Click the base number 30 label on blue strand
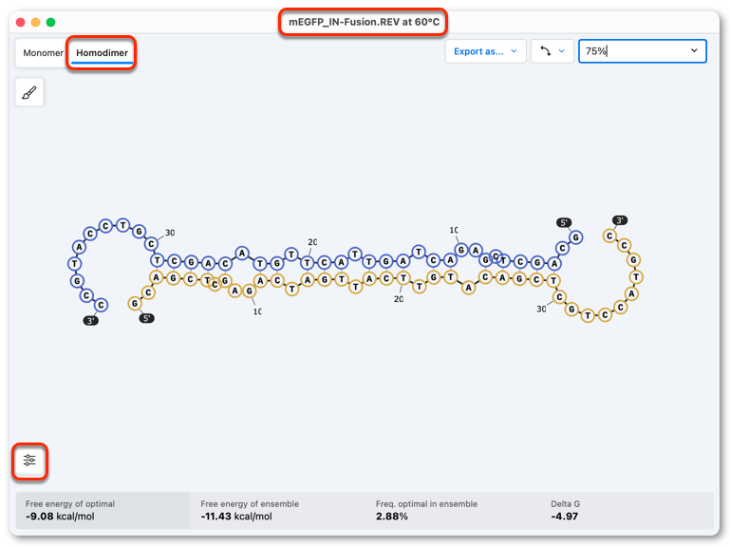 click(170, 233)
